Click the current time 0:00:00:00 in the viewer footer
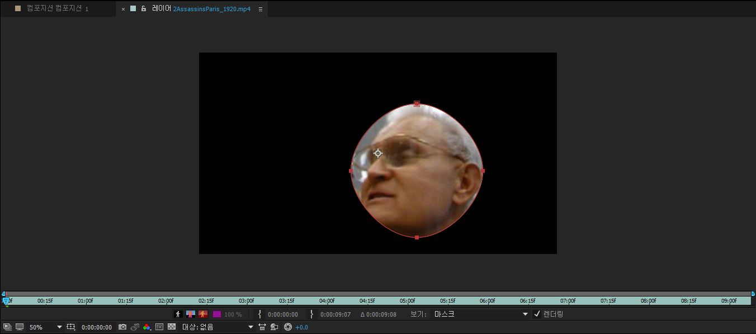Image resolution: width=756 pixels, height=334 pixels. click(97, 327)
